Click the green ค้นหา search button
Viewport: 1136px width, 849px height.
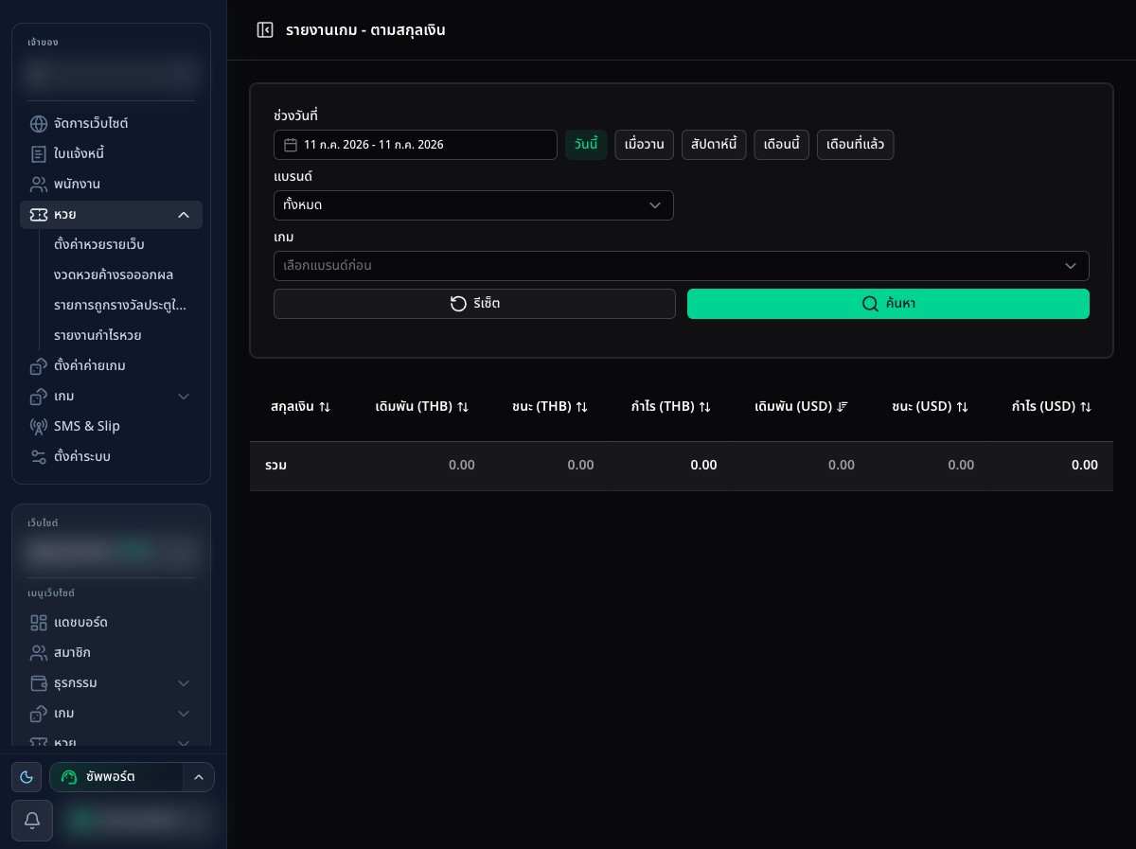tap(888, 304)
